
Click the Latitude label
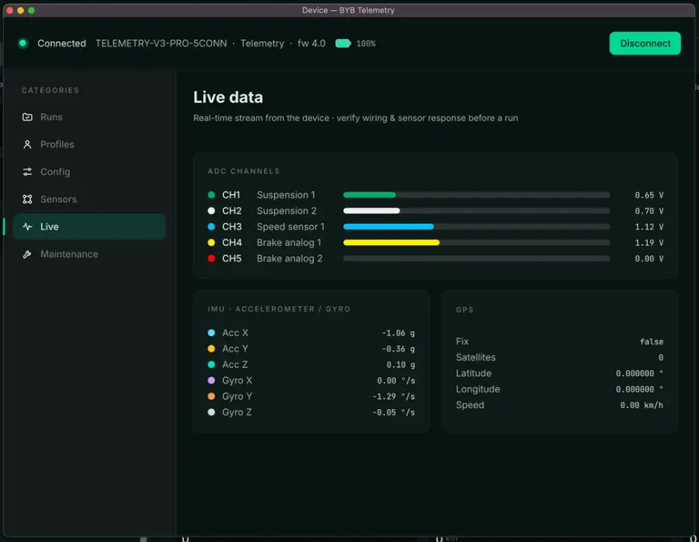point(474,373)
